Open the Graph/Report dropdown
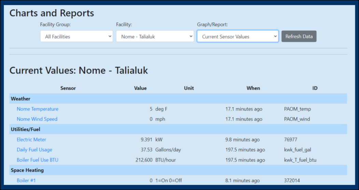 tap(238, 37)
